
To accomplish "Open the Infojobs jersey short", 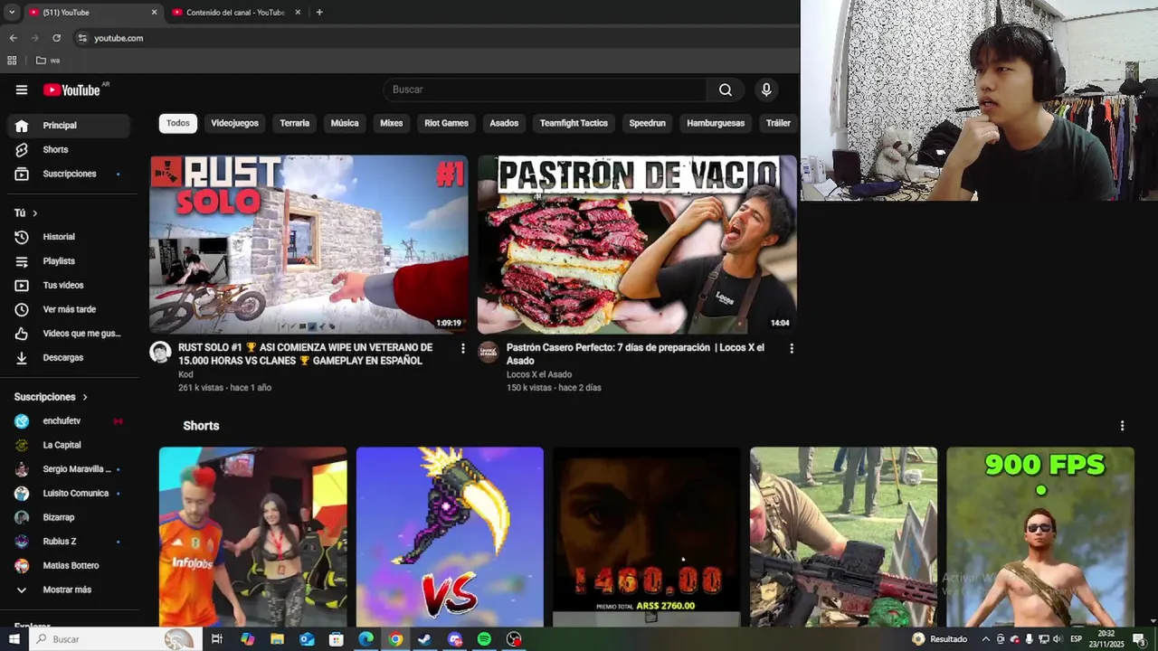I will (252, 537).
